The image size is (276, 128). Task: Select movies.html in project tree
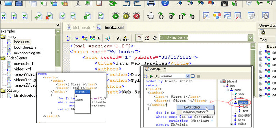click(x=23, y=64)
